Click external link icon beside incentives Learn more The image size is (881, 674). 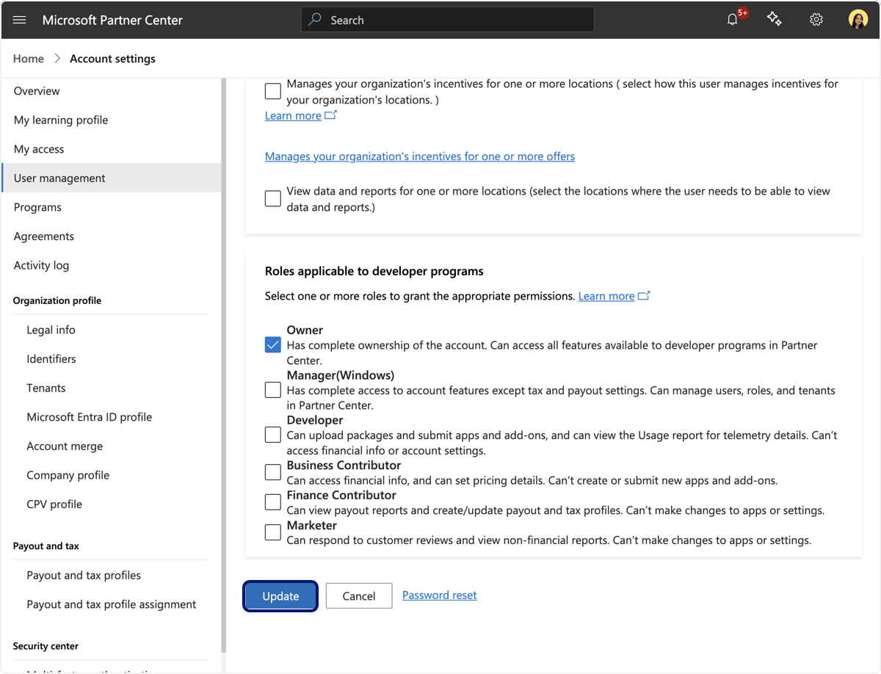[331, 115]
